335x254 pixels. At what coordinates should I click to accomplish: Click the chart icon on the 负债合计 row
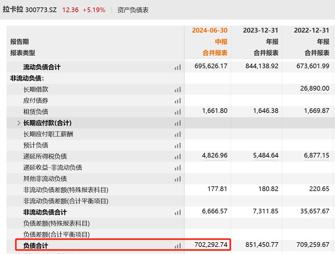[177, 245]
